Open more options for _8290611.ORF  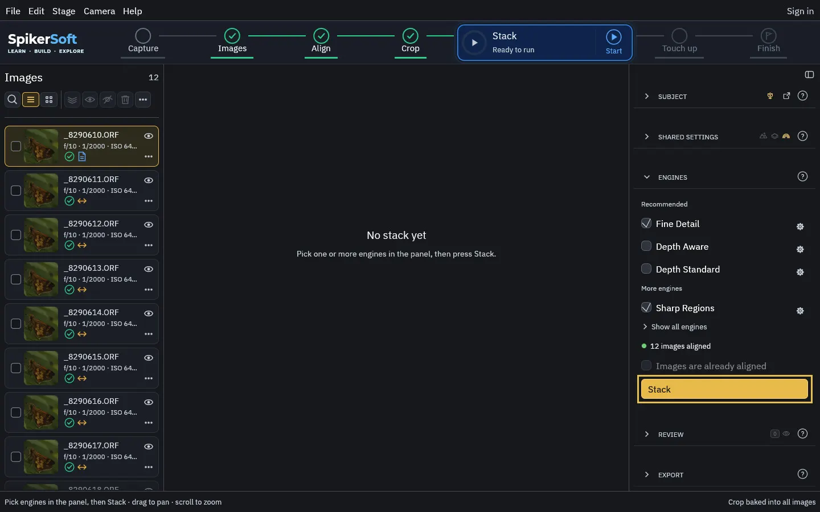point(149,201)
